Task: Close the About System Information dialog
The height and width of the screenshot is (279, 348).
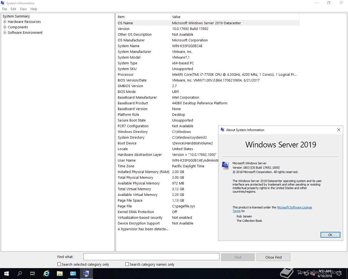Action: pos(338,130)
